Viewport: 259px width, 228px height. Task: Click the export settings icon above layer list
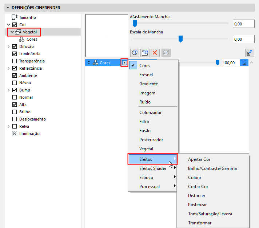click(250, 53)
